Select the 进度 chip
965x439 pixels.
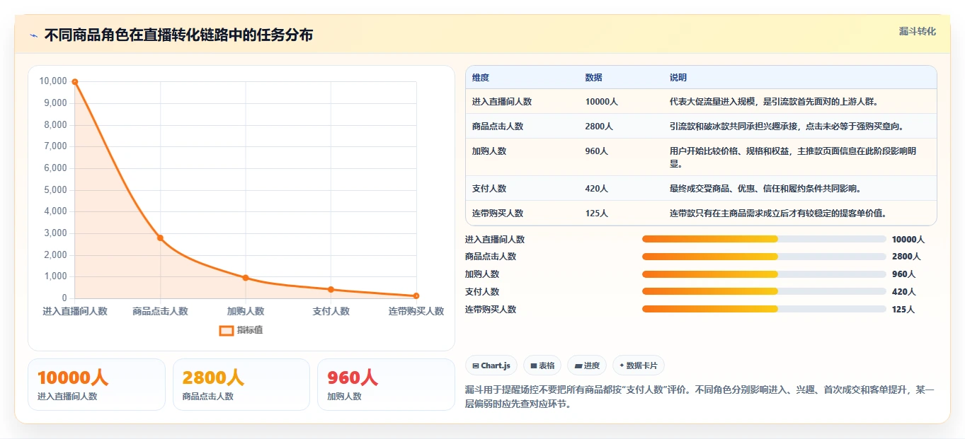click(x=587, y=365)
